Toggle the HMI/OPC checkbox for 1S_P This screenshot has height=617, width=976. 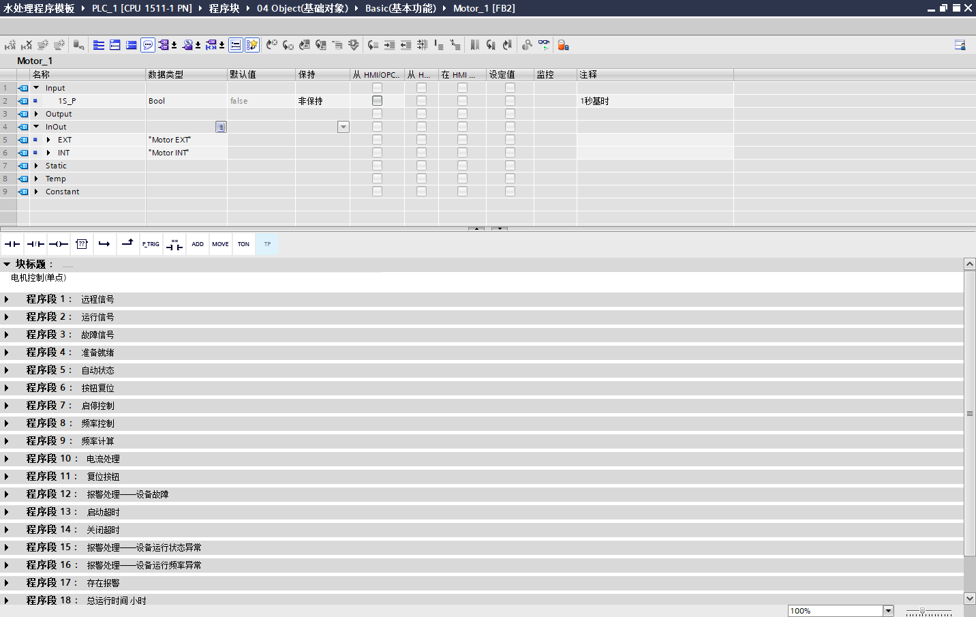(x=377, y=100)
